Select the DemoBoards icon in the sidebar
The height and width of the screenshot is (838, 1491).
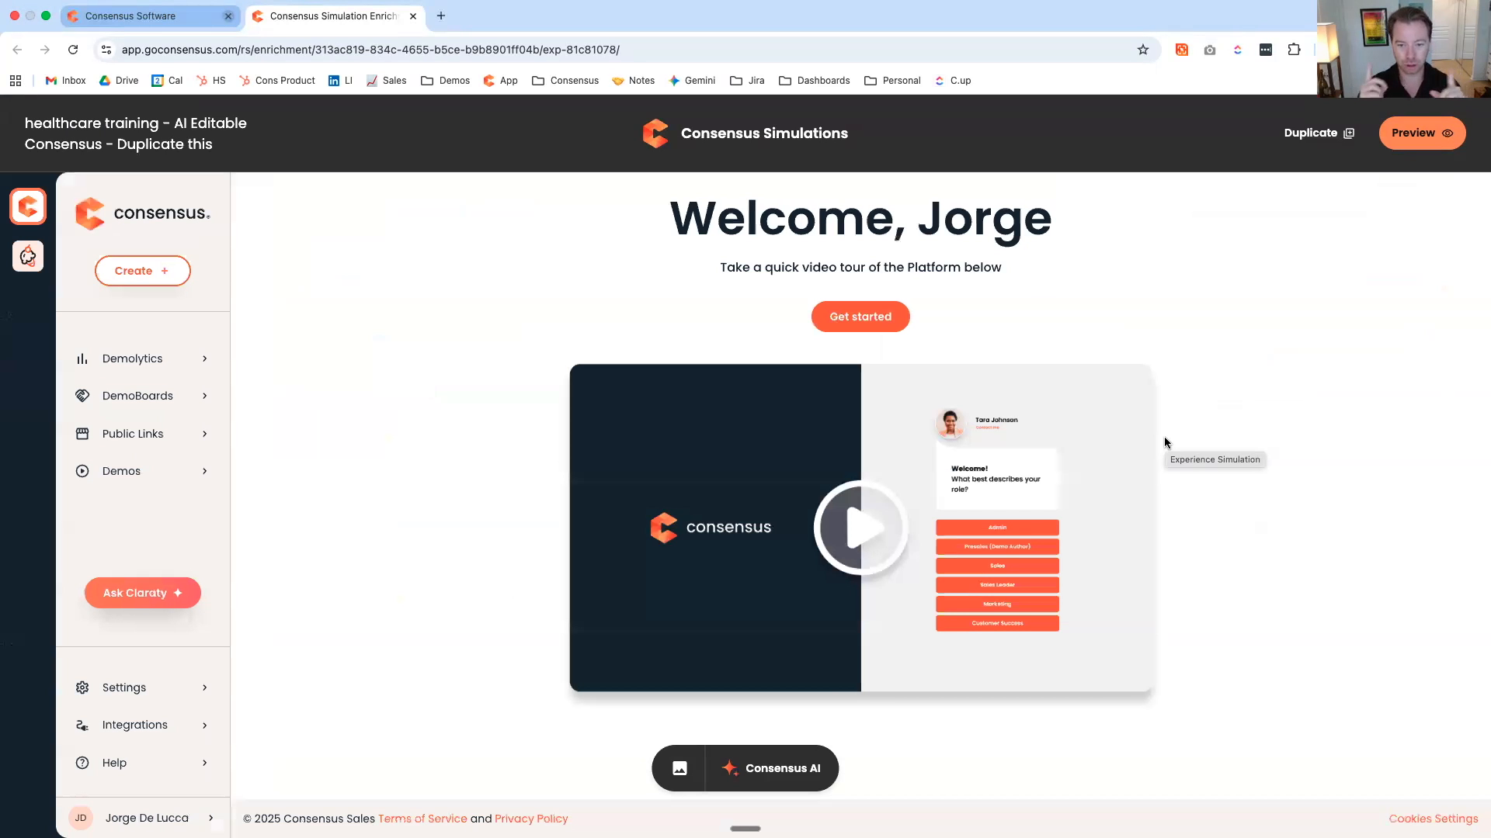point(82,396)
